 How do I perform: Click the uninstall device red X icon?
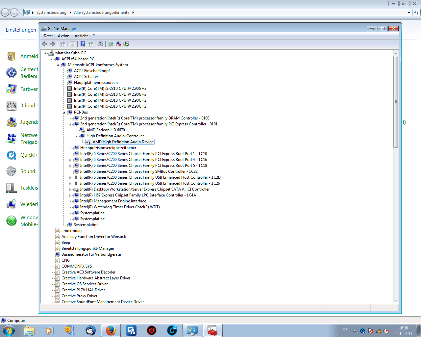pos(118,44)
